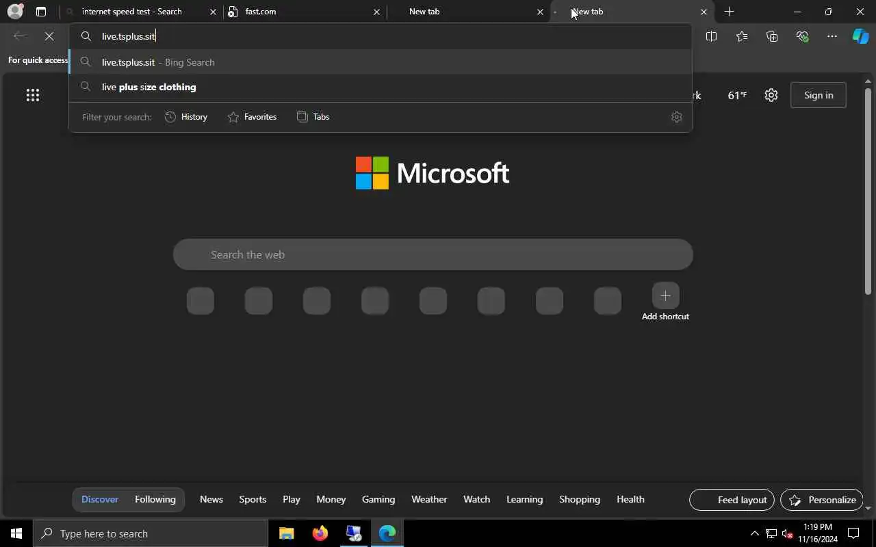Image resolution: width=876 pixels, height=547 pixels.
Task: Open the tab actions menu icon
Action: click(41, 12)
